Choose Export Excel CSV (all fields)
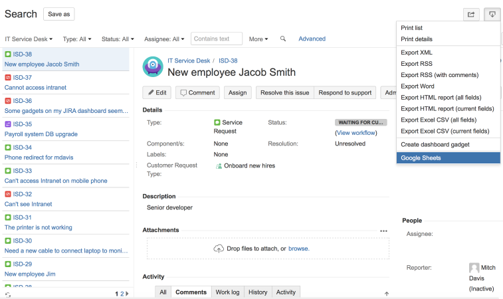 click(x=448, y=120)
